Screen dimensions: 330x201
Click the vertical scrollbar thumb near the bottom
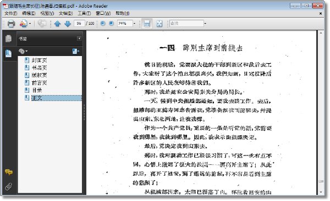(321, 181)
